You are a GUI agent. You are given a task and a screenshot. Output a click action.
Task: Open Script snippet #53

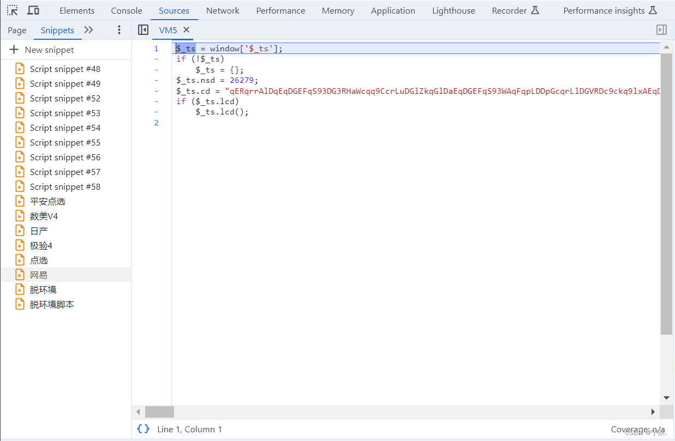tap(65, 113)
